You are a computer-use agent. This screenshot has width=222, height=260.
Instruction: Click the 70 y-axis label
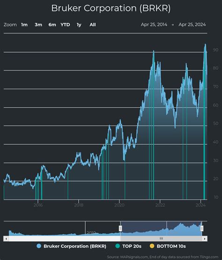(x=215, y=87)
